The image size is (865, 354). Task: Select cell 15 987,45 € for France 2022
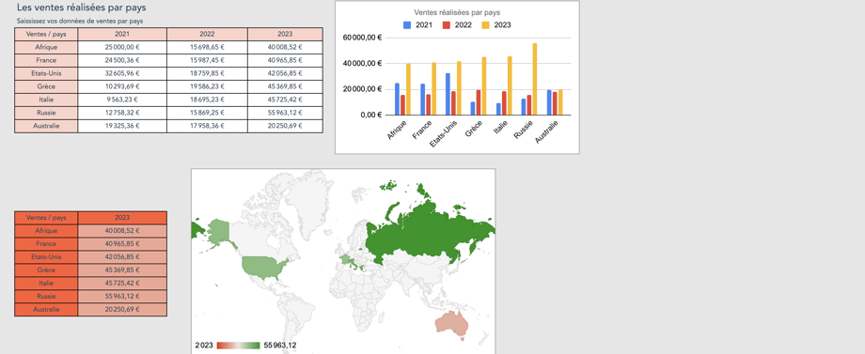(207, 60)
